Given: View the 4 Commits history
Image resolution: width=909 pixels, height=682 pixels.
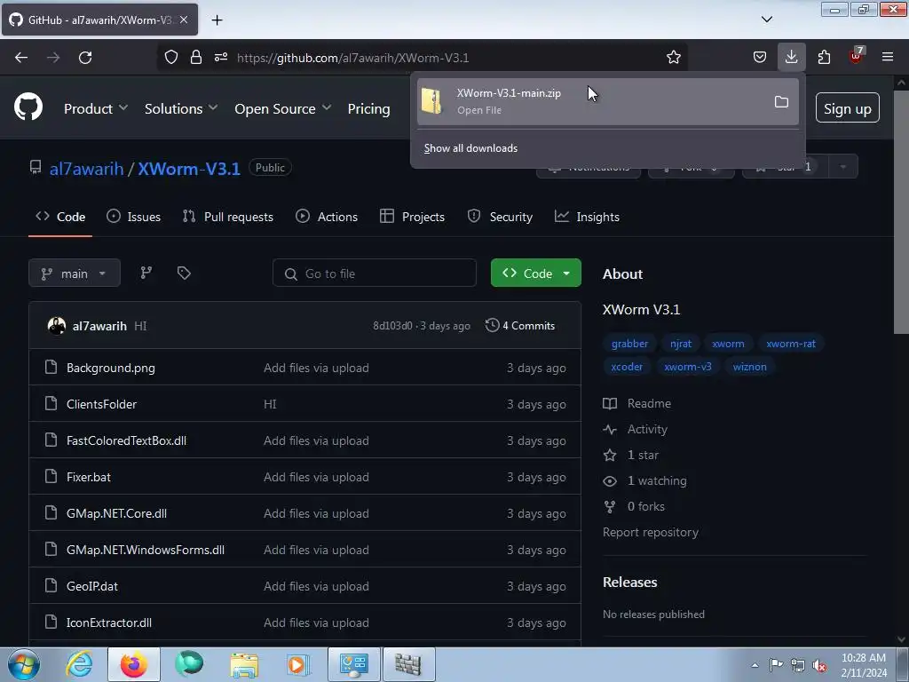Looking at the screenshot, I should click(520, 325).
